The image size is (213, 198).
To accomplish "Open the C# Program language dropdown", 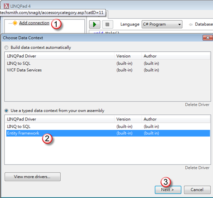I will tap(162, 24).
